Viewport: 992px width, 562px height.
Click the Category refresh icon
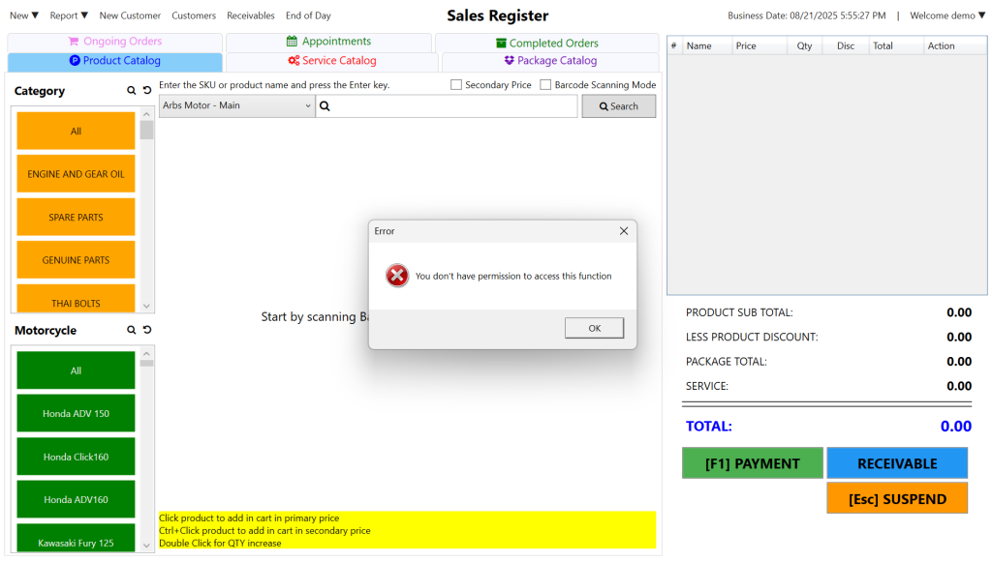(147, 91)
